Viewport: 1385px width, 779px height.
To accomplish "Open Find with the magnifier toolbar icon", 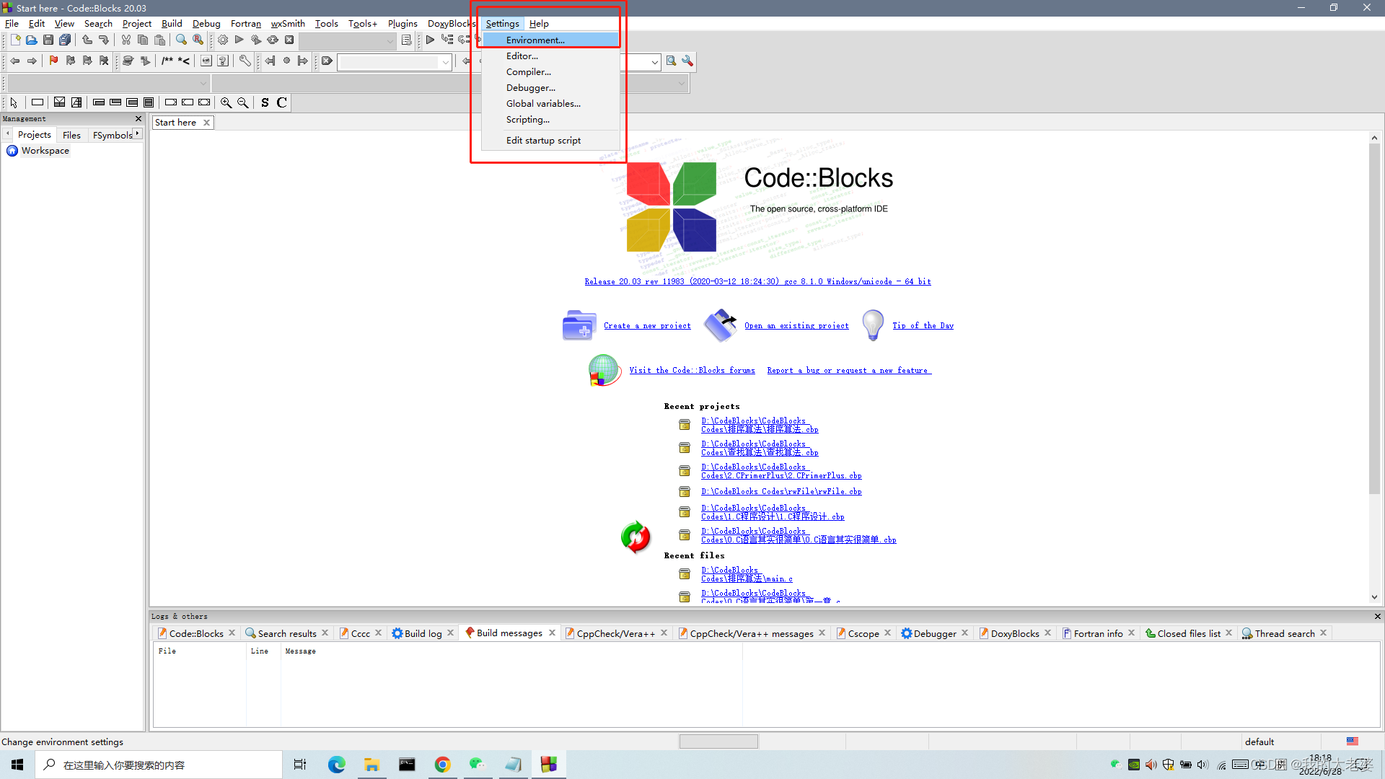I will (181, 40).
